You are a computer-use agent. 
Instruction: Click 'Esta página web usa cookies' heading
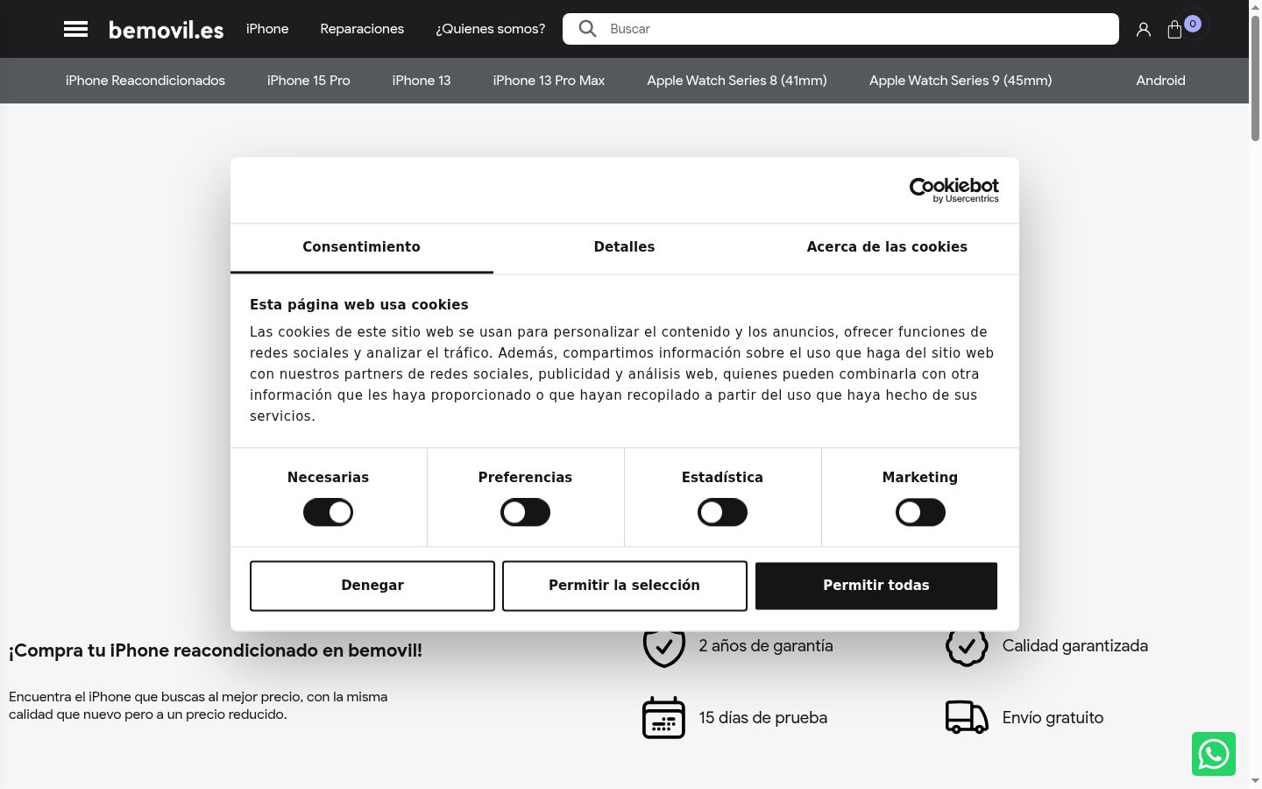[359, 305]
